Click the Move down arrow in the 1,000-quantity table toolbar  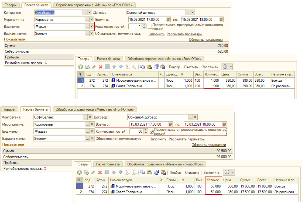[121, 67]
